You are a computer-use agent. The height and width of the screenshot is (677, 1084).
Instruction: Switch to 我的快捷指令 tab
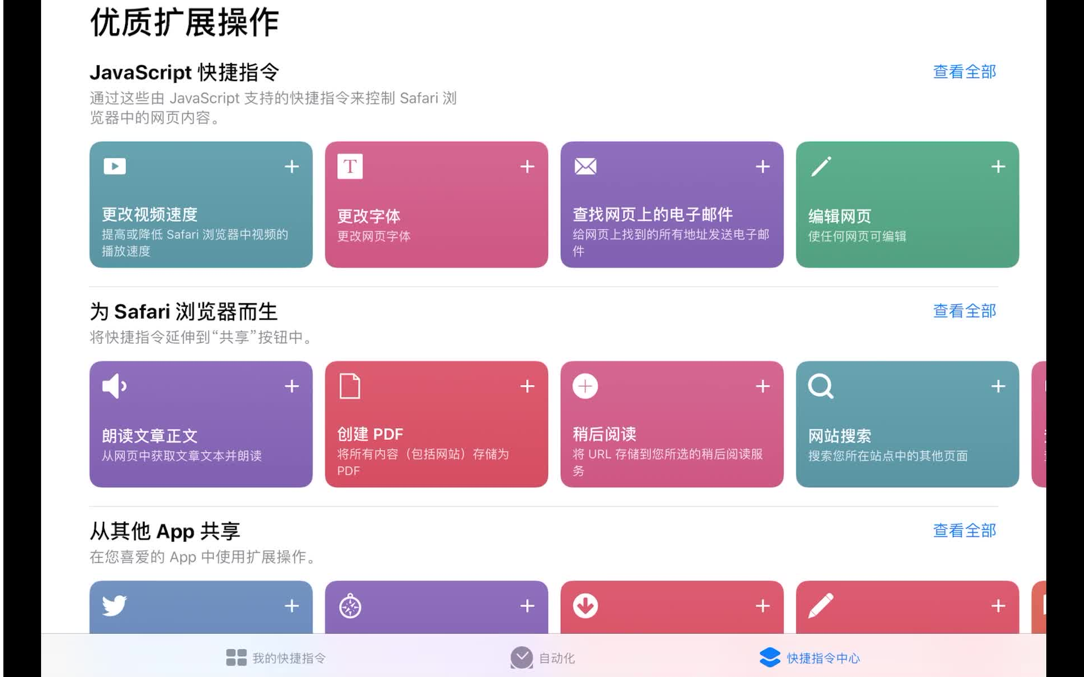pyautogui.click(x=276, y=657)
